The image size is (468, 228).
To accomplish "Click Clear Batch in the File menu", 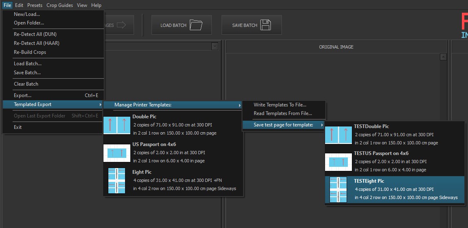I will pos(26,84).
